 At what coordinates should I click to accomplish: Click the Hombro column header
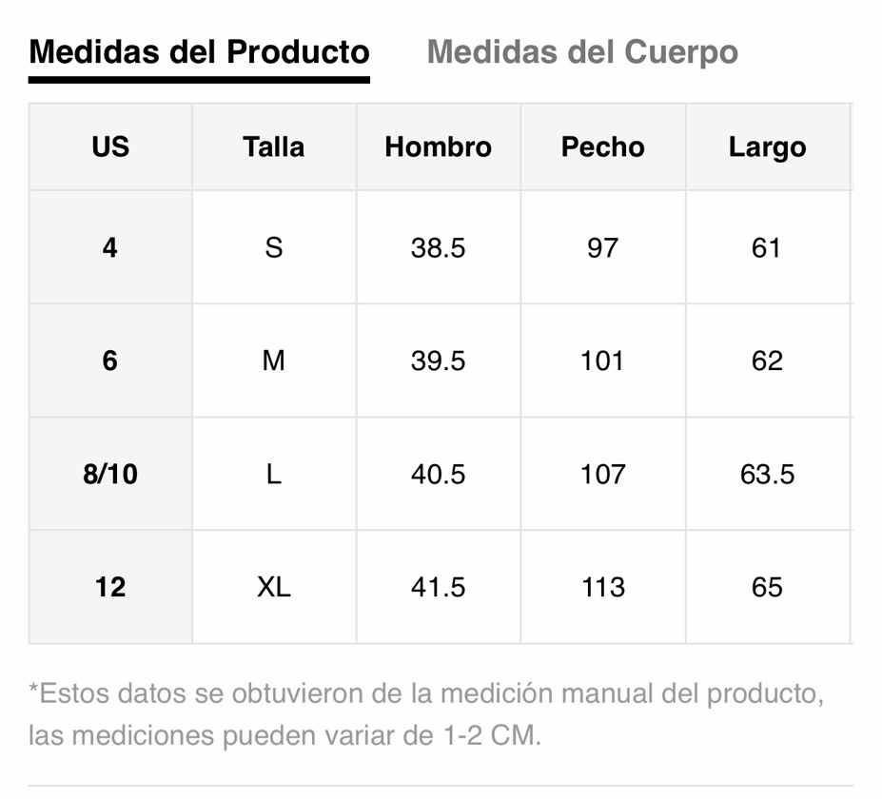439,146
